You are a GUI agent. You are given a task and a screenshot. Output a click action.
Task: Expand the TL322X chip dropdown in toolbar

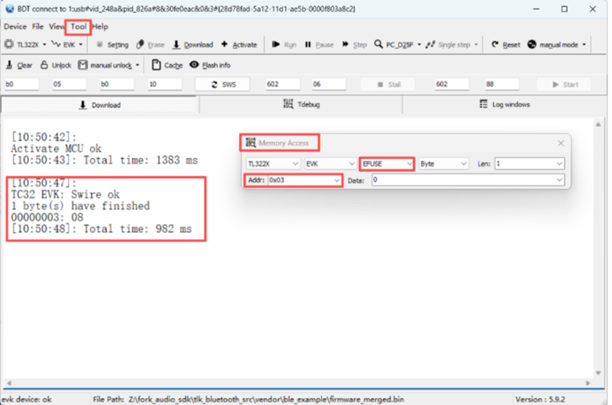tap(44, 44)
